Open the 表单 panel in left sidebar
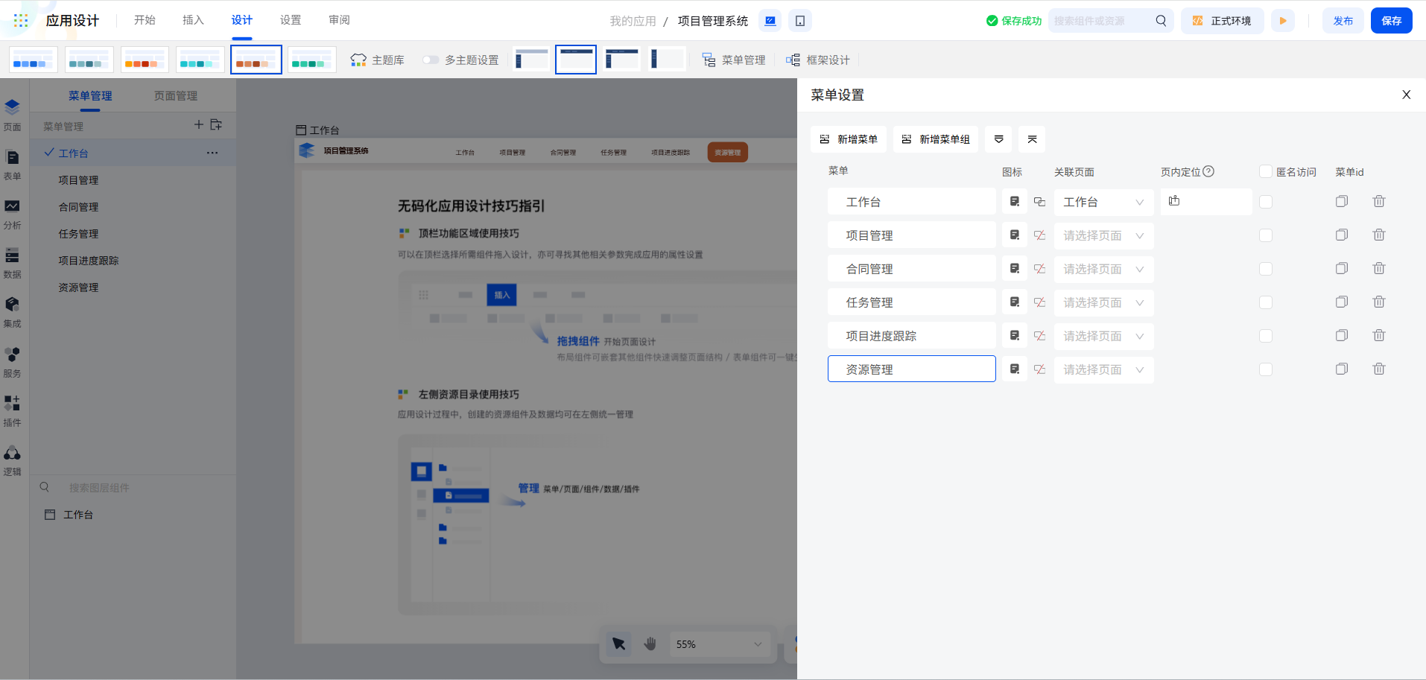The image size is (1426, 680). [x=12, y=165]
